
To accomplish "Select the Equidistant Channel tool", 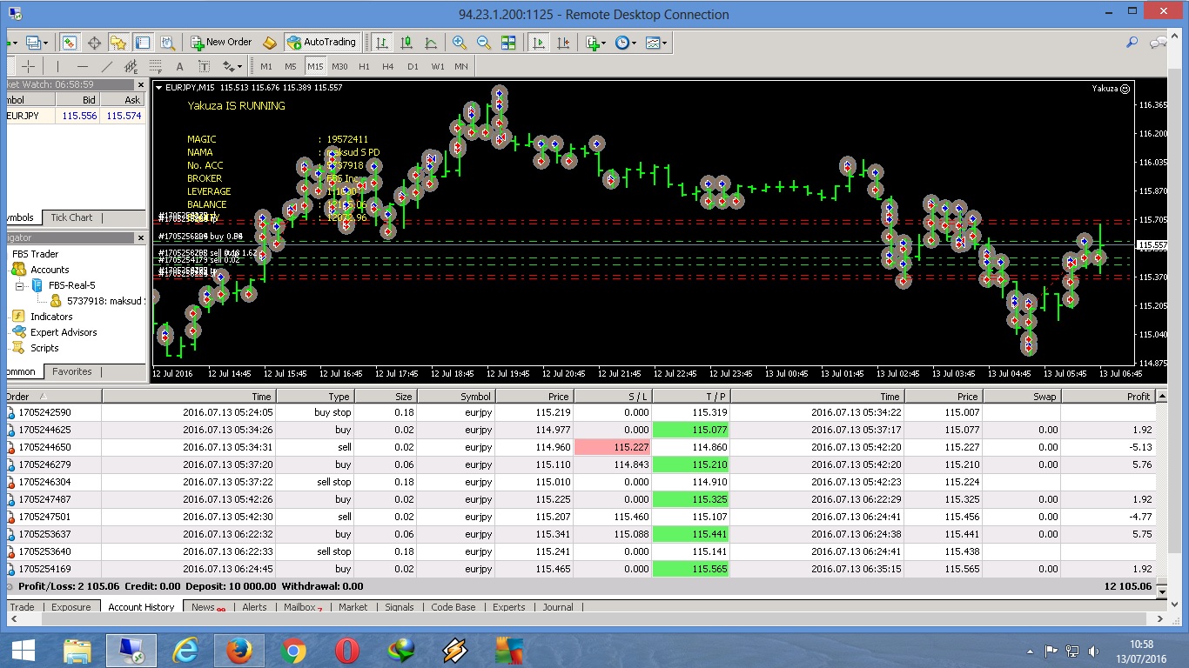I will tap(131, 66).
